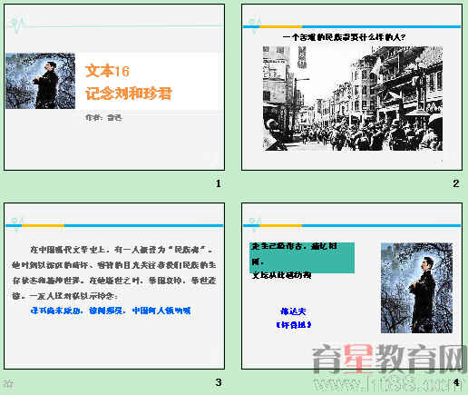This screenshot has height=395, width=468.
Task: Click the blue 郁达夫 attribution on slide 4
Action: (293, 311)
